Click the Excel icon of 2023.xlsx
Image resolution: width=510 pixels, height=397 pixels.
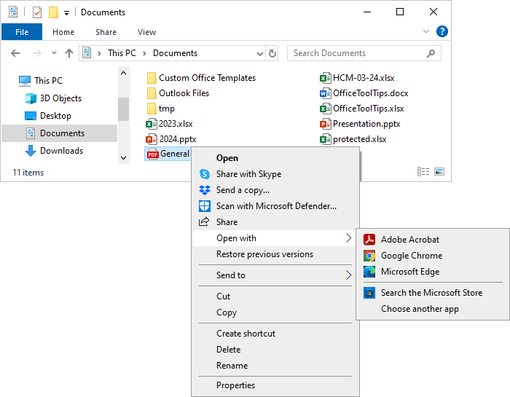(x=152, y=124)
